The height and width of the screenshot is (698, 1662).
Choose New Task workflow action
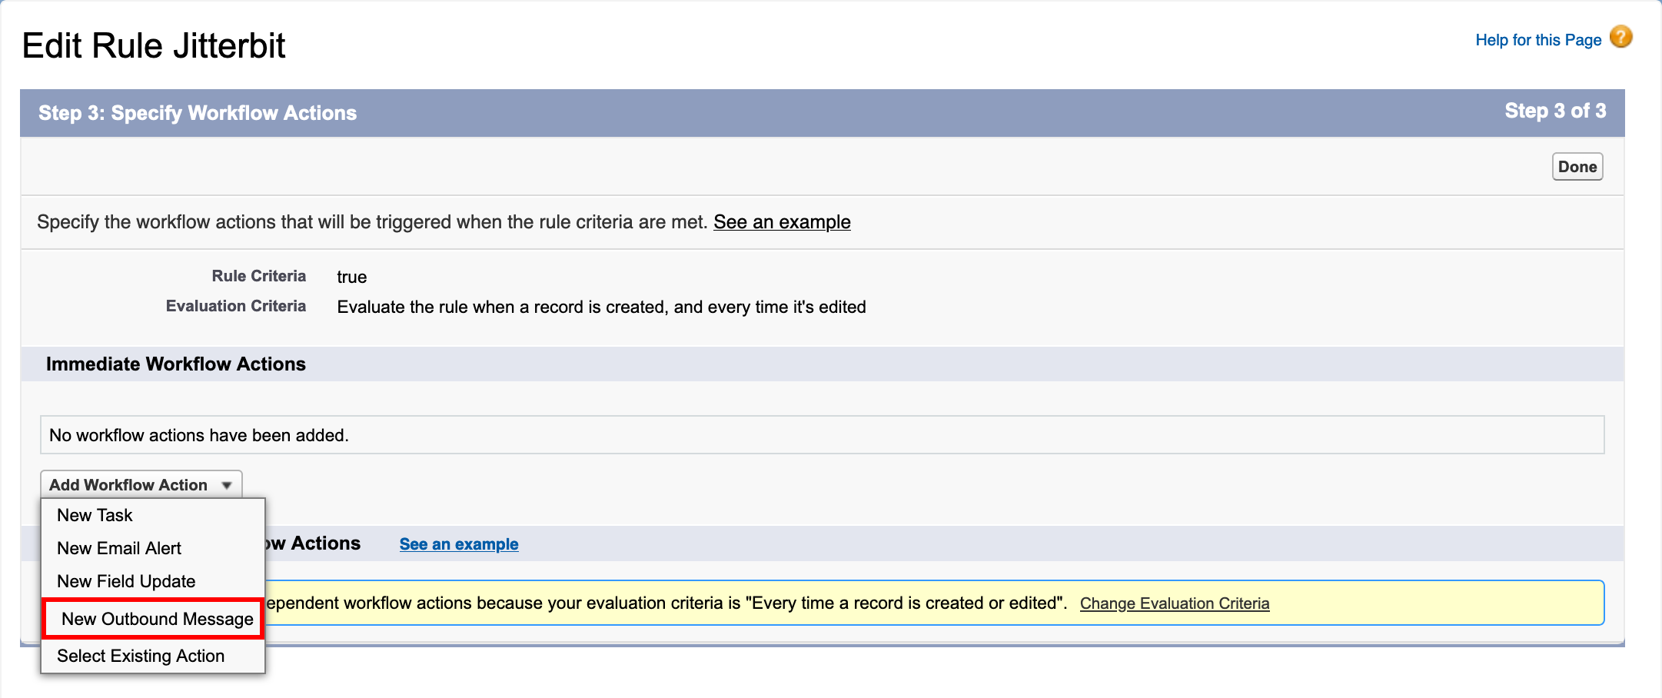[95, 515]
